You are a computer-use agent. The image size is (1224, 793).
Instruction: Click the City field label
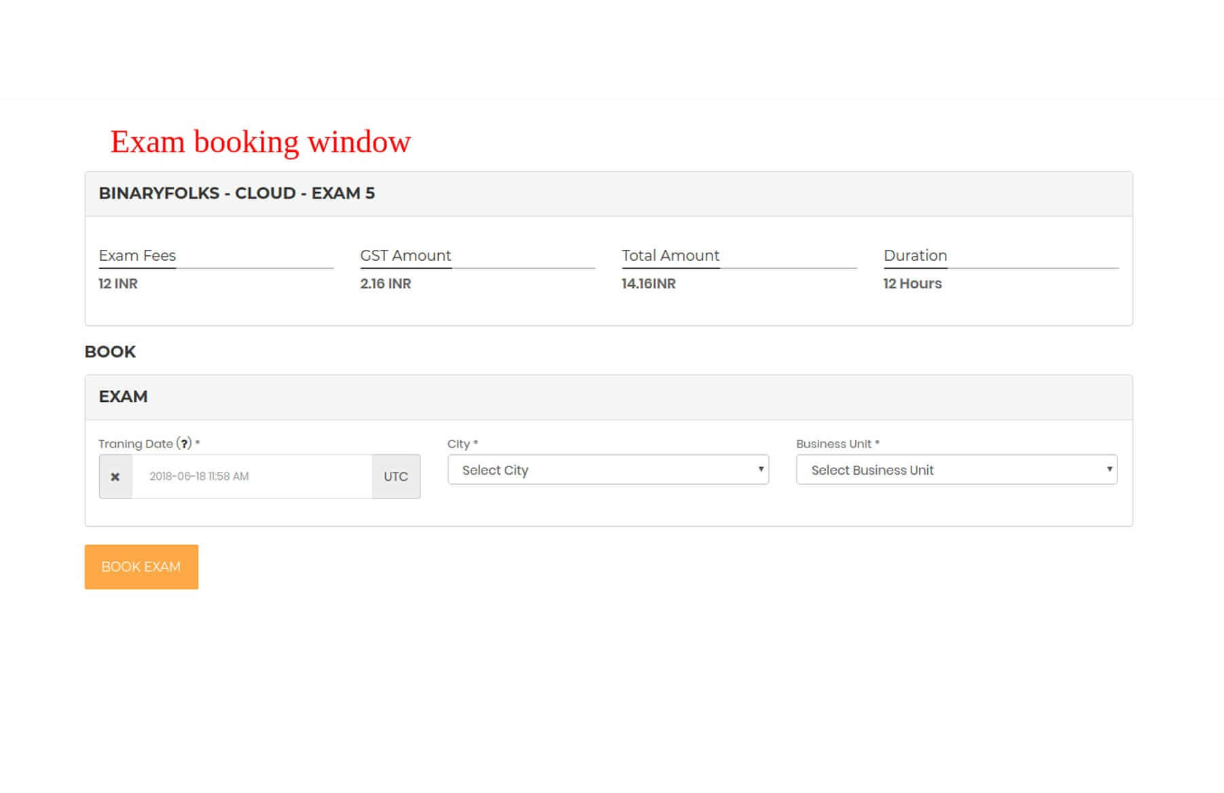[x=463, y=444]
